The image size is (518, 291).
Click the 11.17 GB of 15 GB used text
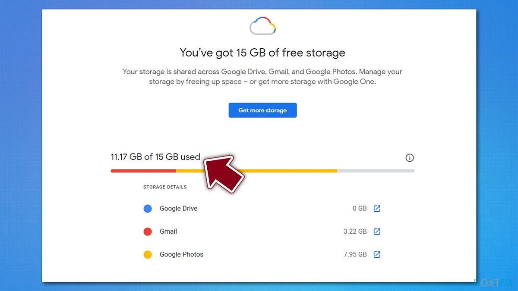click(x=155, y=157)
